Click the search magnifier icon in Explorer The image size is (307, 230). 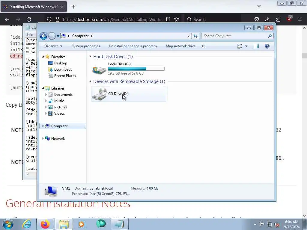[x=270, y=36]
